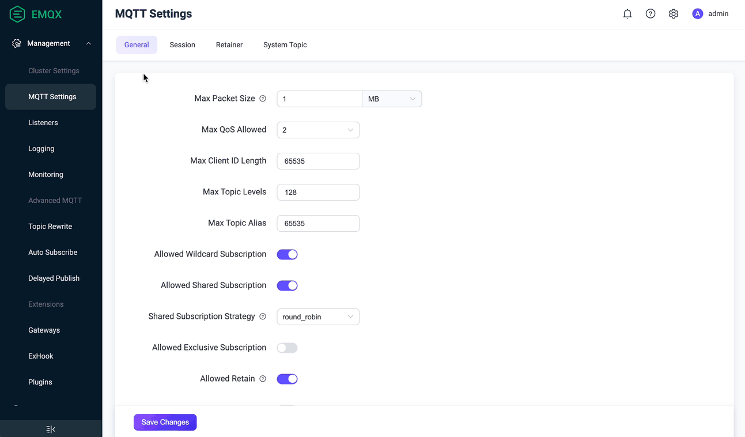Open the Max QoS Allowed dropdown
This screenshot has height=437, width=745.
pyautogui.click(x=318, y=130)
